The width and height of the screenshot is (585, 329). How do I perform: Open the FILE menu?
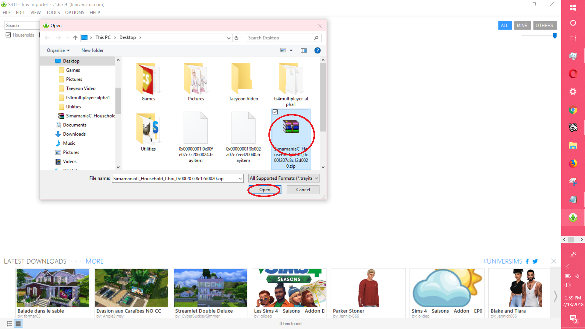[7, 12]
